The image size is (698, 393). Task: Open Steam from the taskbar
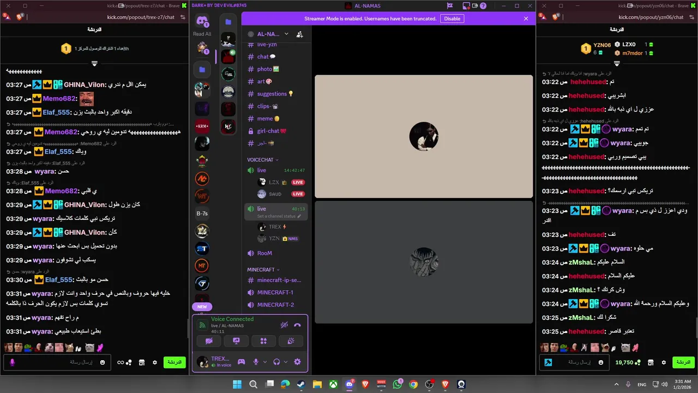pos(301,384)
